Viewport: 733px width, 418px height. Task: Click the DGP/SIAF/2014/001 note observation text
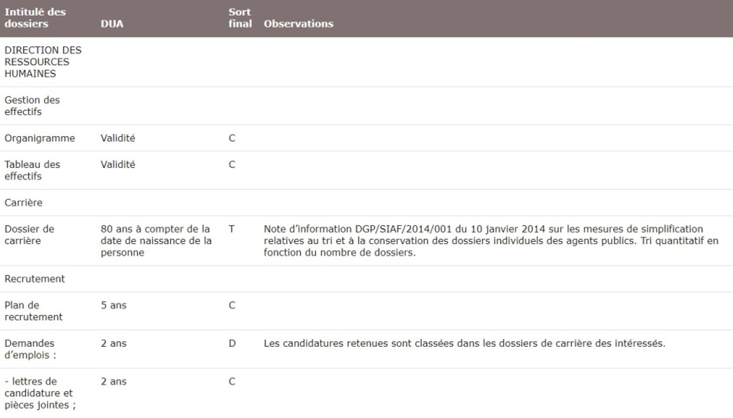(491, 241)
